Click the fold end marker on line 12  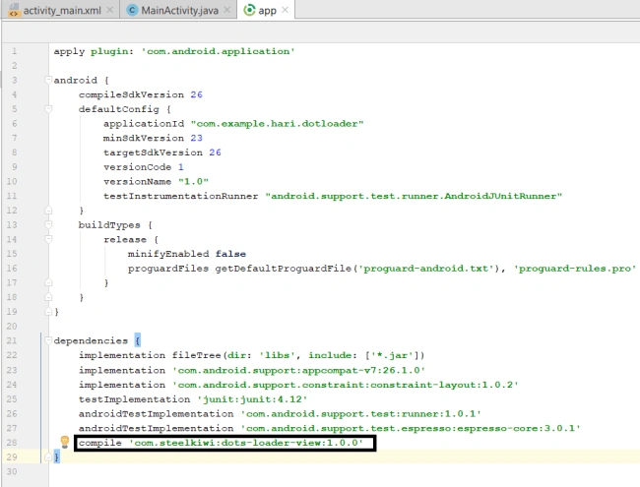(x=48, y=211)
